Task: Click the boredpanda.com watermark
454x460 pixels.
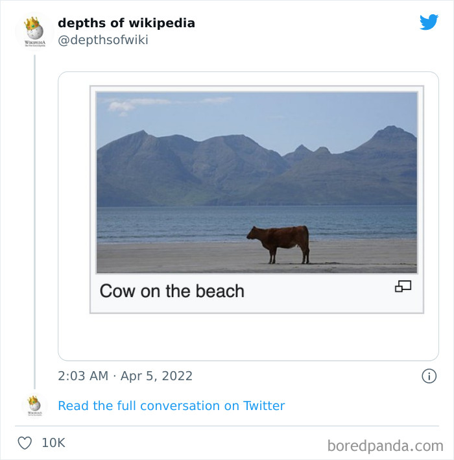Action: 385,445
